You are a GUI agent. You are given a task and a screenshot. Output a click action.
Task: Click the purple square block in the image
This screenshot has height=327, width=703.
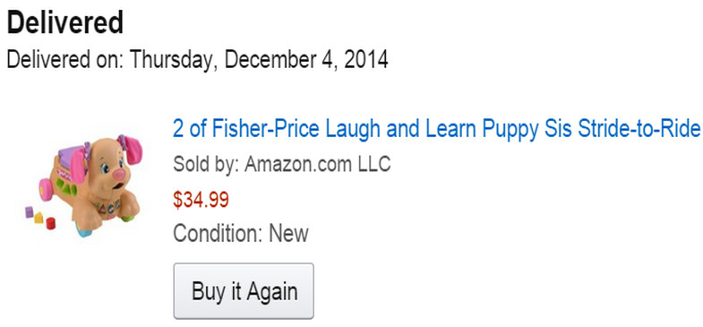(x=30, y=211)
